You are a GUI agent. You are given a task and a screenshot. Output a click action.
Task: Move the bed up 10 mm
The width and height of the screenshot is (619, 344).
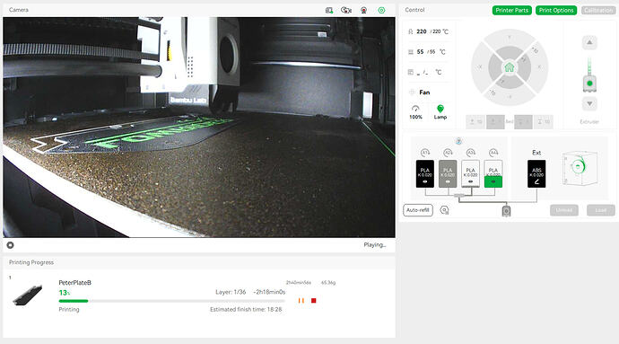pyautogui.click(x=475, y=122)
